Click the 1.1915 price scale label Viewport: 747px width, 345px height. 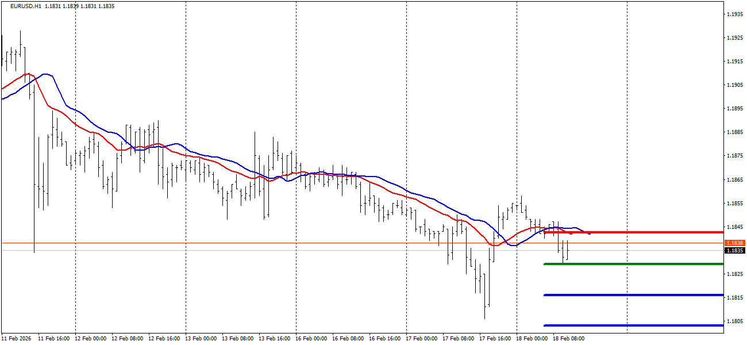pyautogui.click(x=736, y=62)
